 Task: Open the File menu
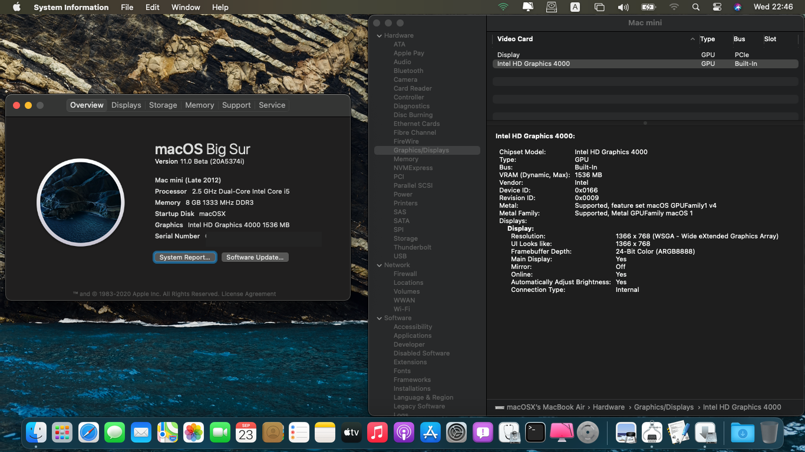(127, 7)
